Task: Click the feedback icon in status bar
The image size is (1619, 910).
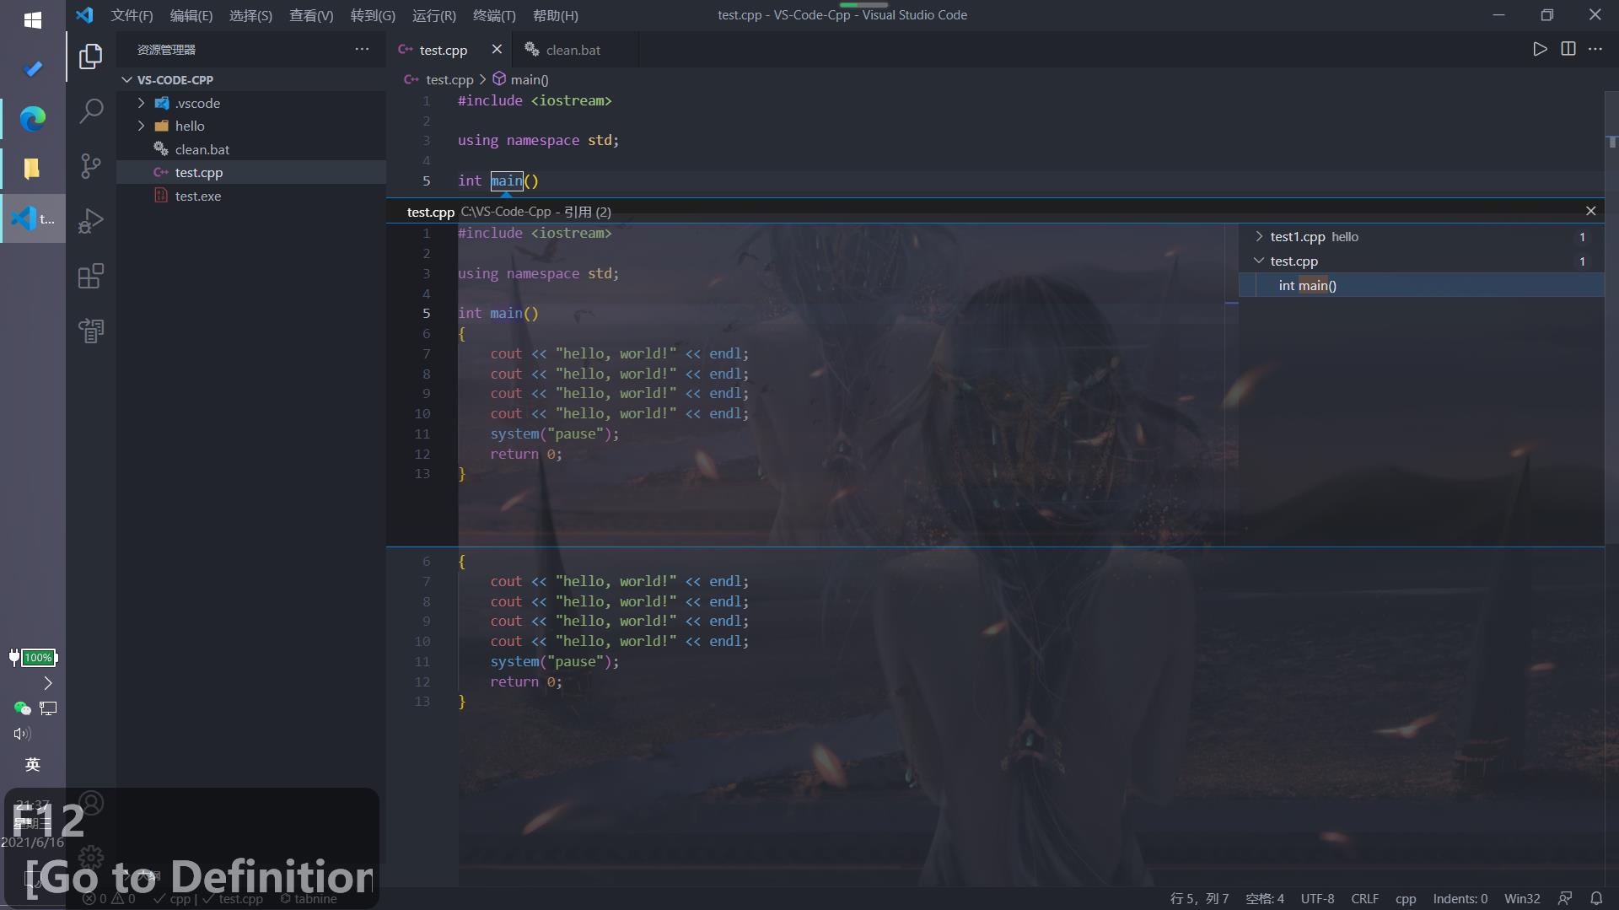Action: pos(1565,898)
